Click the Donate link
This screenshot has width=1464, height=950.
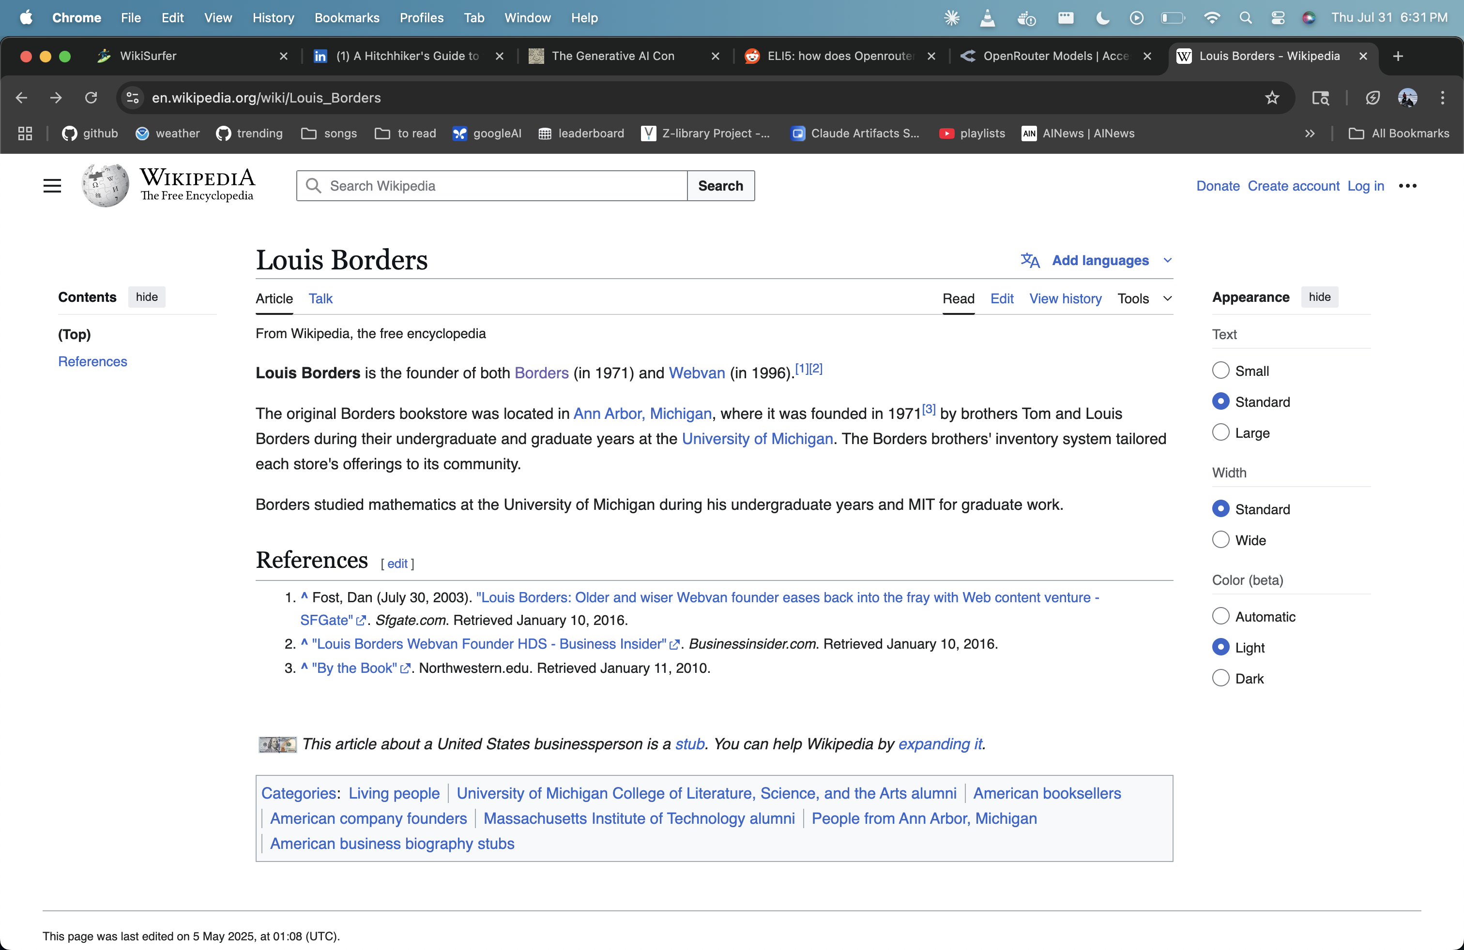pos(1217,186)
